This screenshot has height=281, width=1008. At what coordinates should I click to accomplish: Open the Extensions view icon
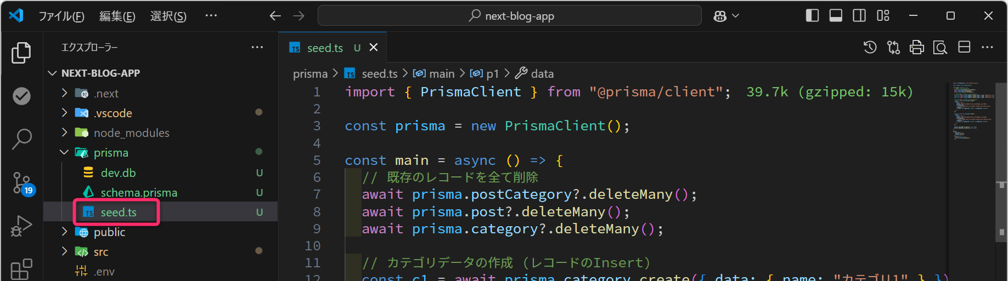click(x=21, y=268)
